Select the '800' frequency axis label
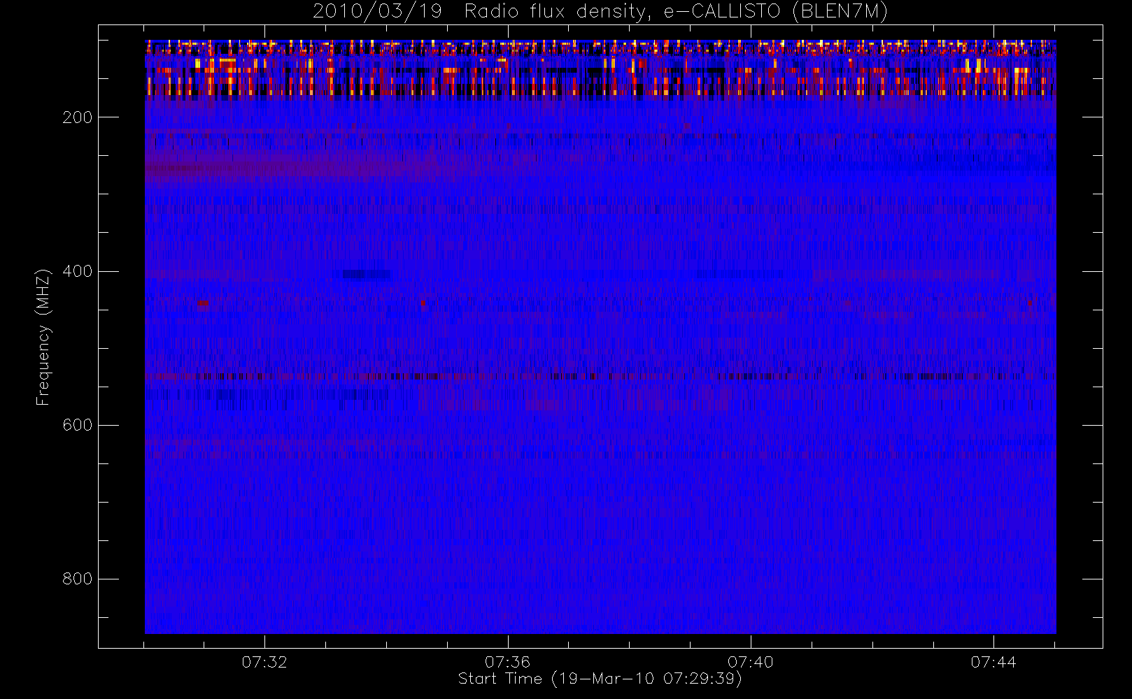Screen dimensions: 1132x699 (77, 579)
